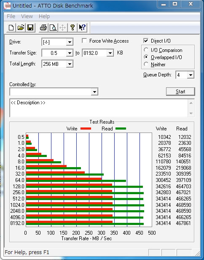Activate the context help arrow icon

click(82, 27)
